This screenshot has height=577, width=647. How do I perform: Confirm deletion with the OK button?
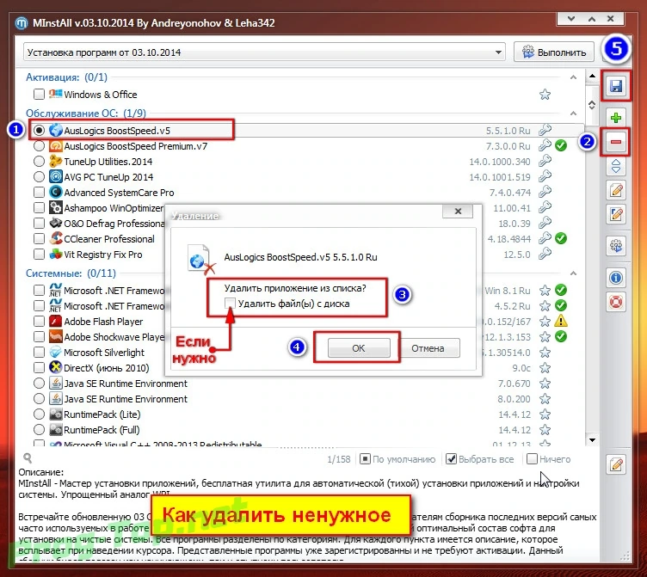pos(359,348)
